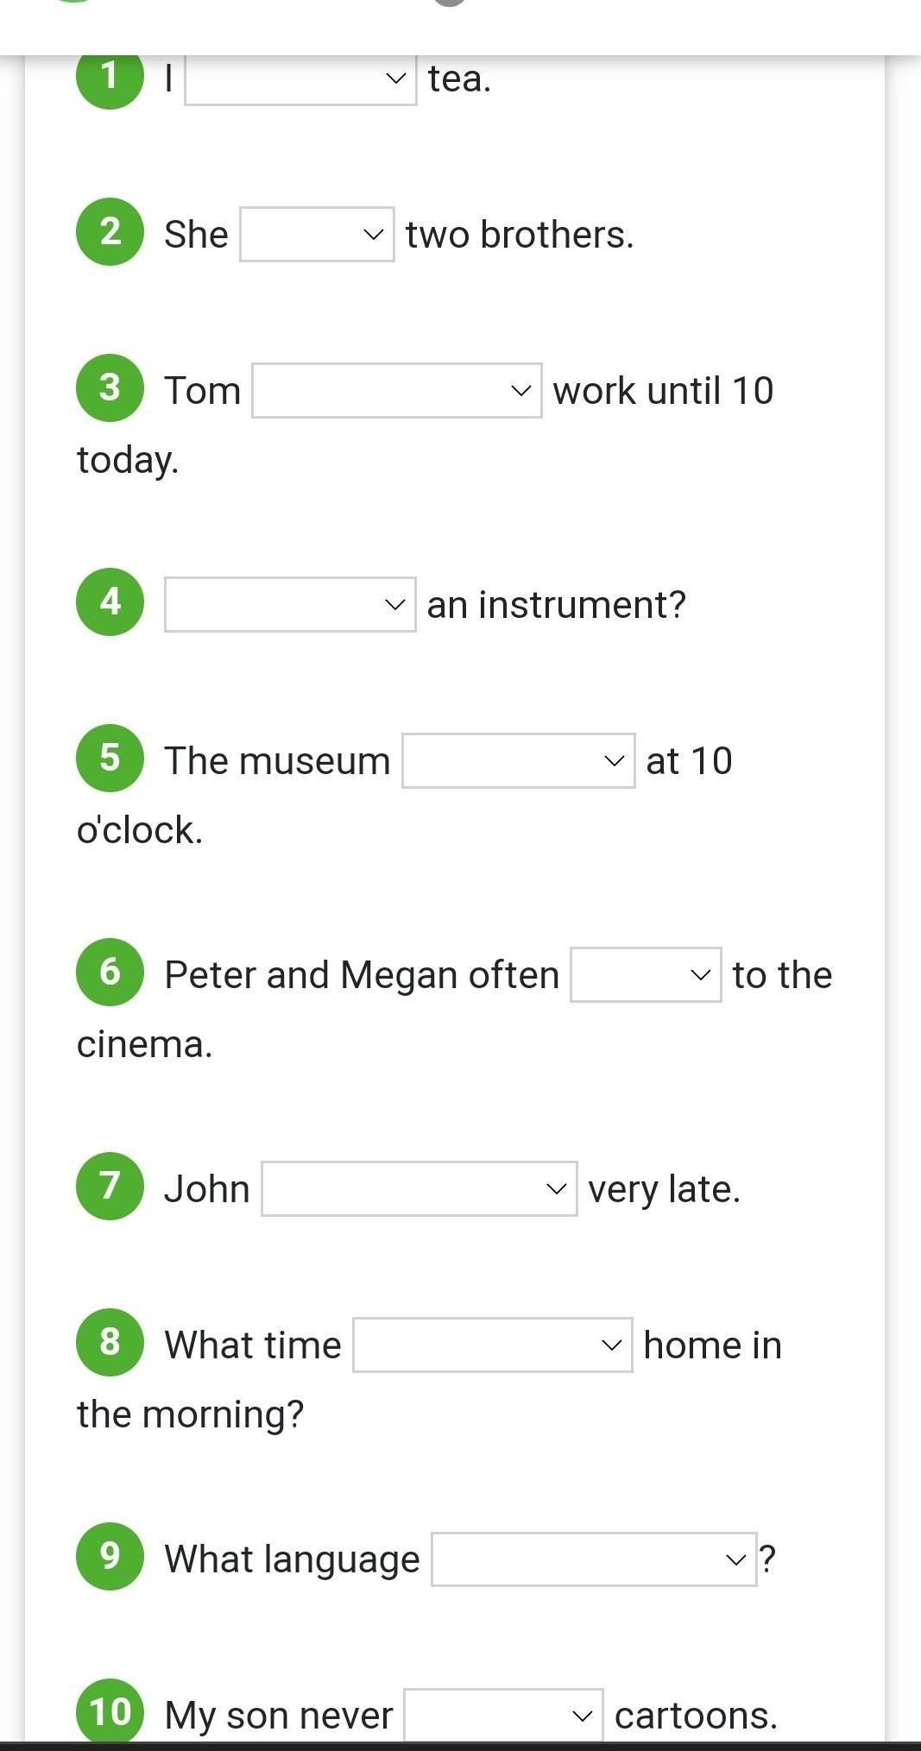This screenshot has height=1751, width=921.
Task: Open the dropdown after "My son never"
Action: pyautogui.click(x=503, y=1716)
